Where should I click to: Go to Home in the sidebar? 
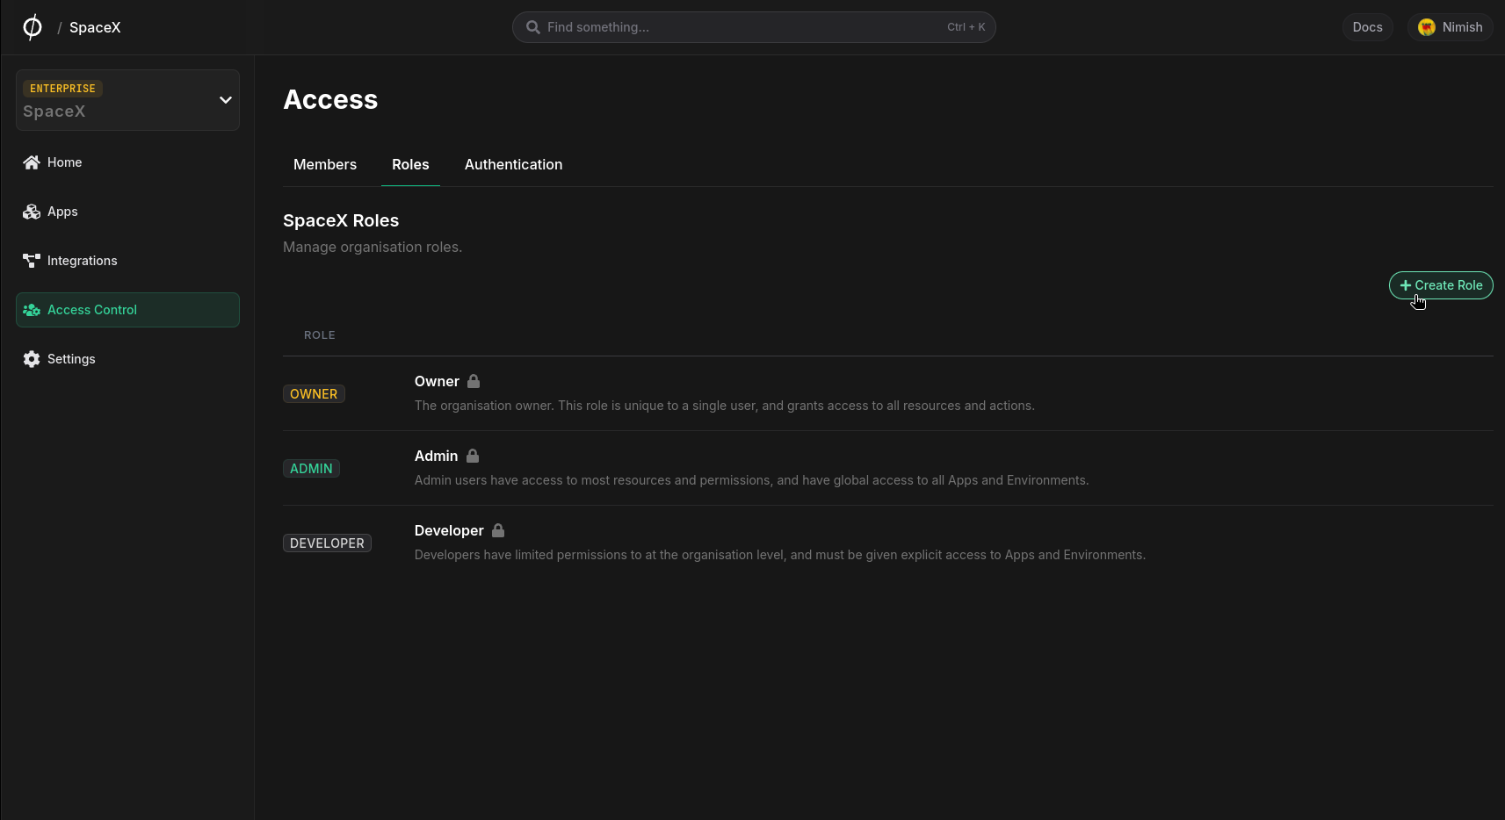coord(127,162)
